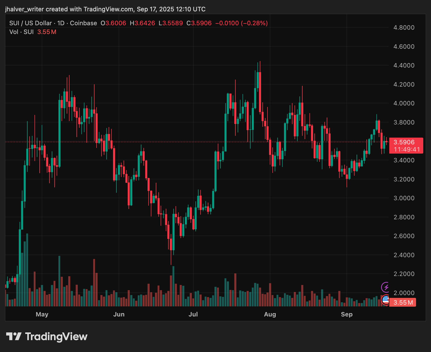This screenshot has height=352, width=431.
Task: Click "Aug" on the time axis
Action: point(270,314)
